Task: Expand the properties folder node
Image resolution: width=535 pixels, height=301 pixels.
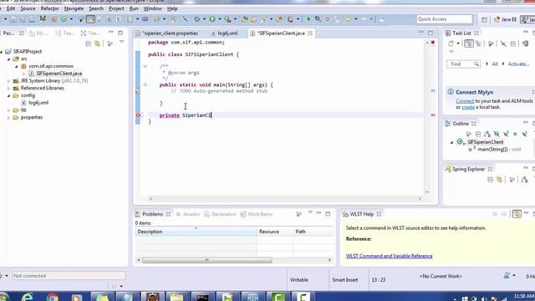Action: (x=9, y=117)
